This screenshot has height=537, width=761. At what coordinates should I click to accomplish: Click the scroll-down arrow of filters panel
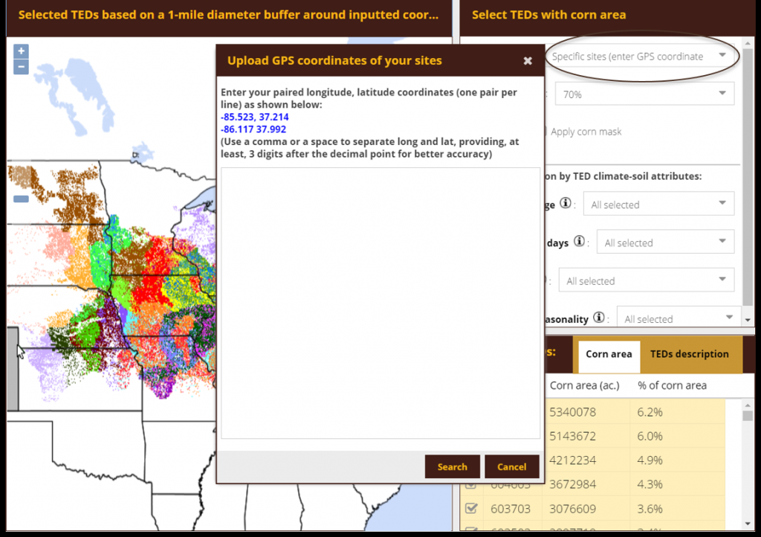click(x=748, y=319)
